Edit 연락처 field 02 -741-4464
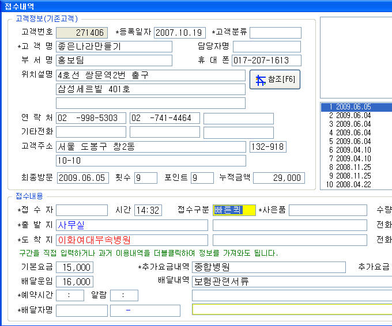The height and width of the screenshot is (326, 392). pos(165,118)
